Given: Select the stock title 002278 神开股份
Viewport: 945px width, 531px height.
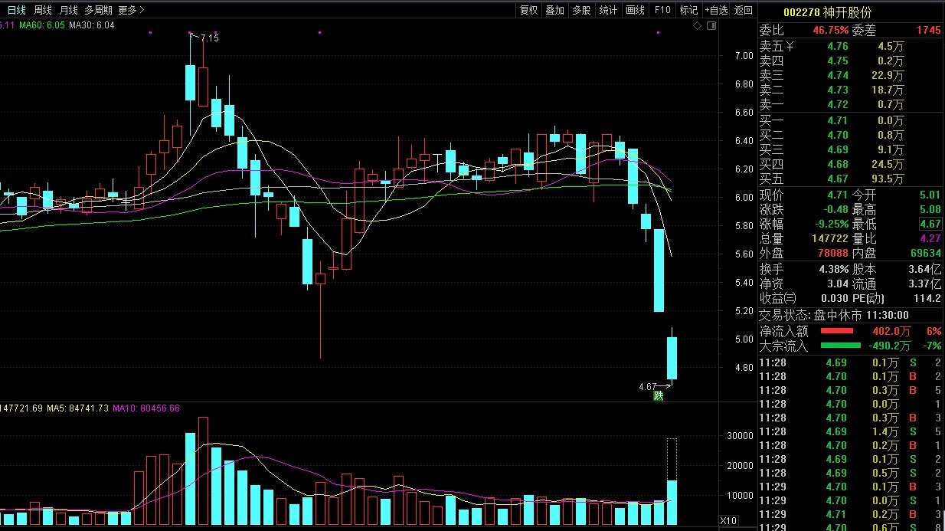Looking at the screenshot, I should pyautogui.click(x=827, y=13).
